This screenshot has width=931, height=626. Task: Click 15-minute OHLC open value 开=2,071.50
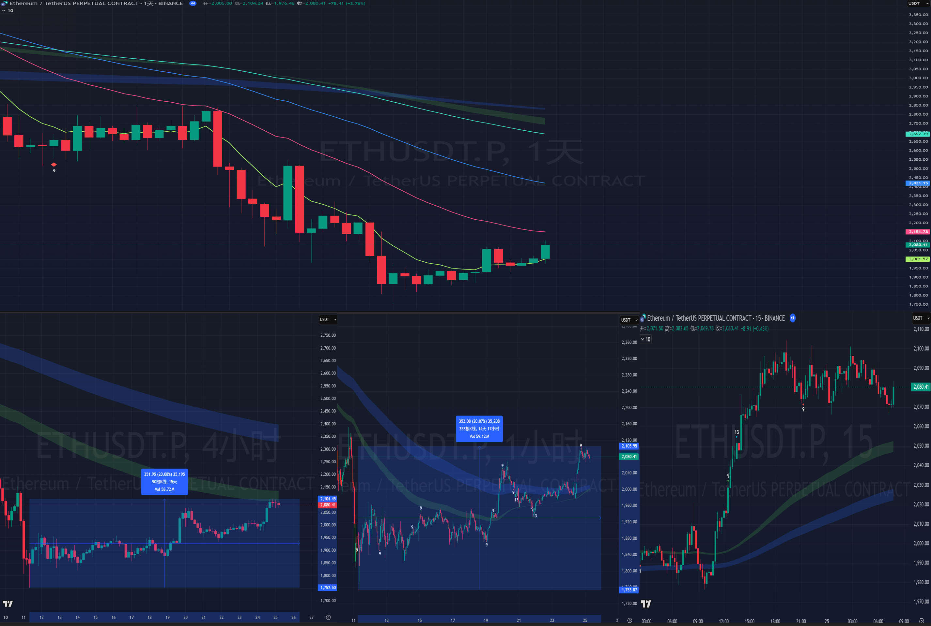click(651, 328)
